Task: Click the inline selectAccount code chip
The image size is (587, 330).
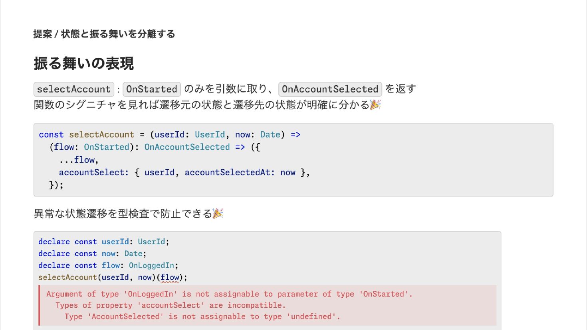Action: click(x=74, y=89)
